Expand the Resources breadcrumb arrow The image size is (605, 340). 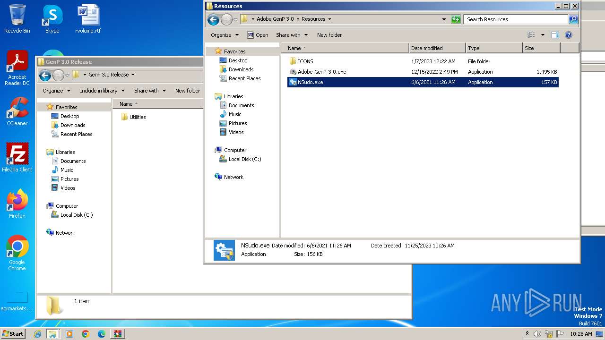pyautogui.click(x=329, y=19)
